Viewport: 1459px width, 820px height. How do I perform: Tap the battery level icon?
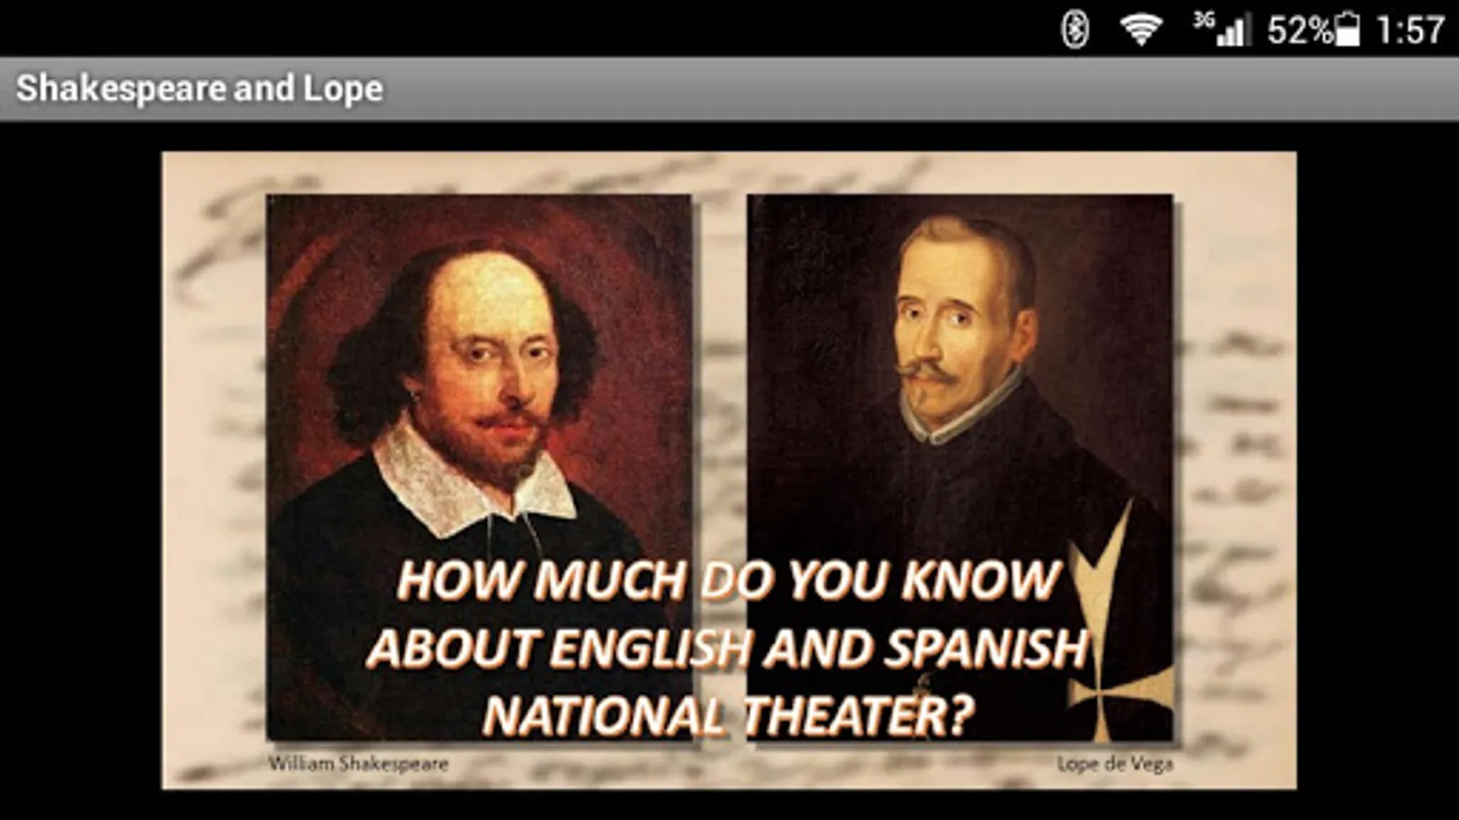(1347, 30)
